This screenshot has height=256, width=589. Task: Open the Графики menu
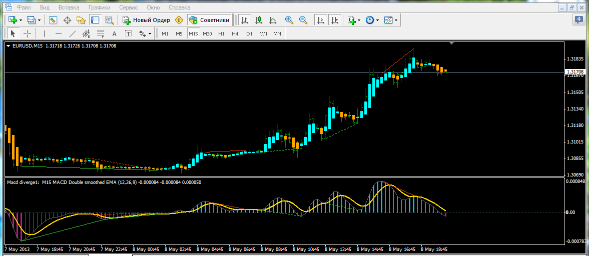[100, 8]
